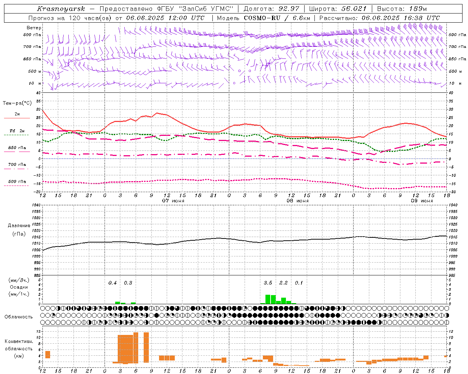Select the '09 июня' date label
Viewport: 468px width, 374px height.
point(422,201)
